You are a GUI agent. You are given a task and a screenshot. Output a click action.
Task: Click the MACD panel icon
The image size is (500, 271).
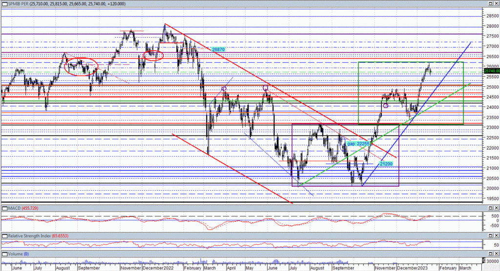pyautogui.click(x=4, y=208)
